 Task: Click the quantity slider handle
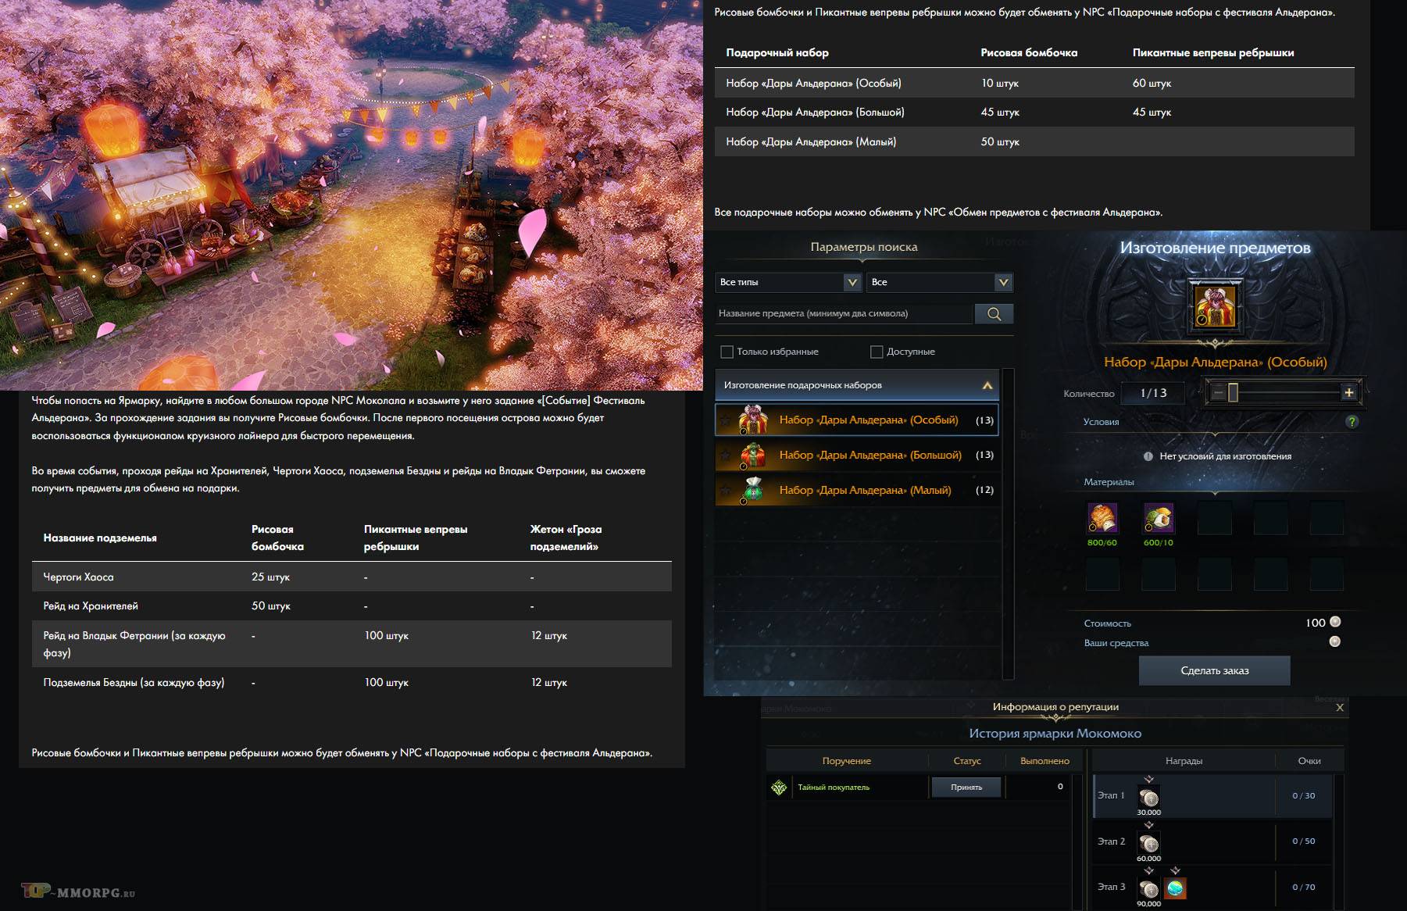(x=1233, y=393)
